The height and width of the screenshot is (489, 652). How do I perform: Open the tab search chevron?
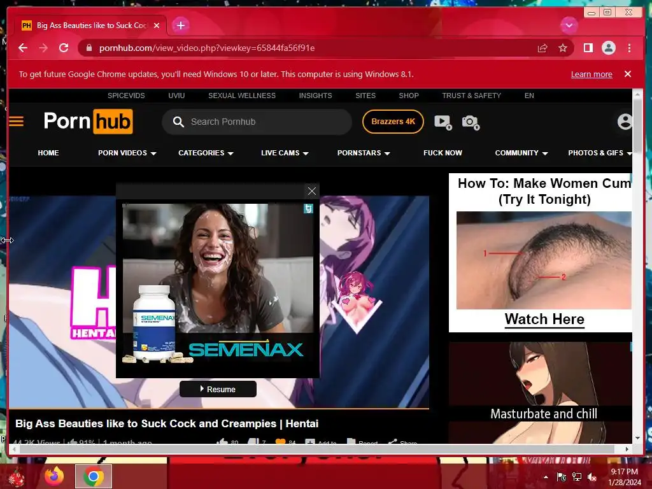(x=569, y=25)
